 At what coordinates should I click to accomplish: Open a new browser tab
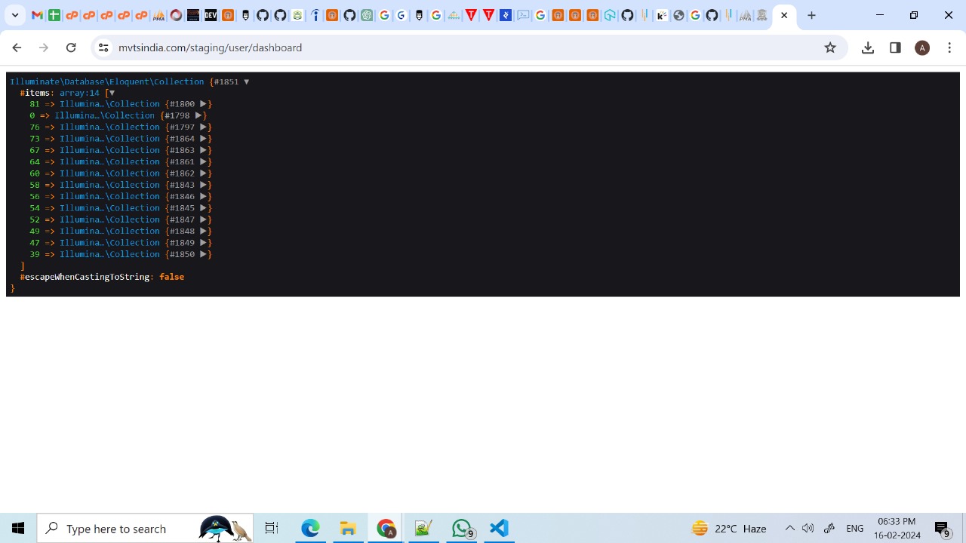[811, 15]
